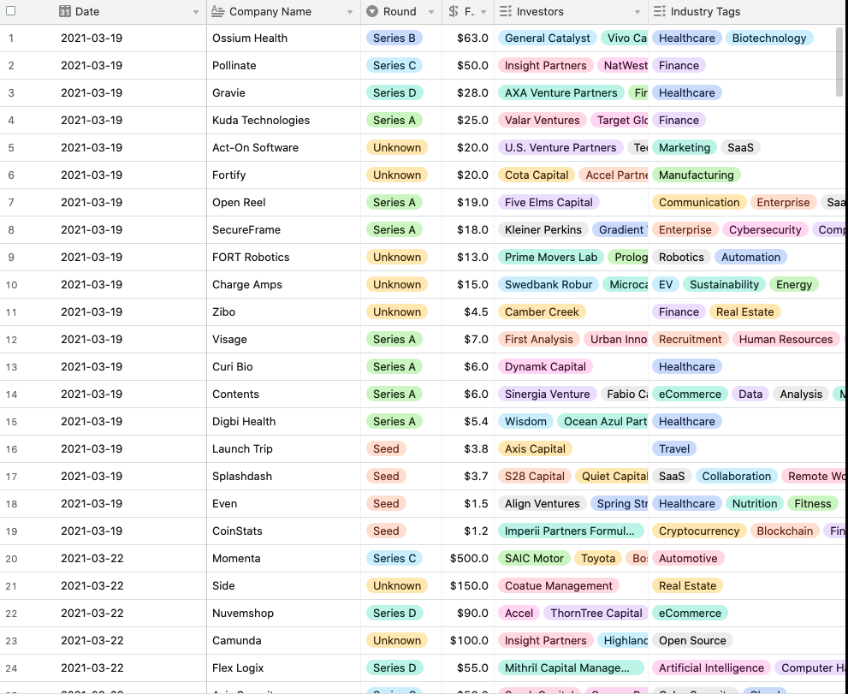Select all rows with the header checkbox
The width and height of the screenshot is (848, 694).
pos(11,11)
